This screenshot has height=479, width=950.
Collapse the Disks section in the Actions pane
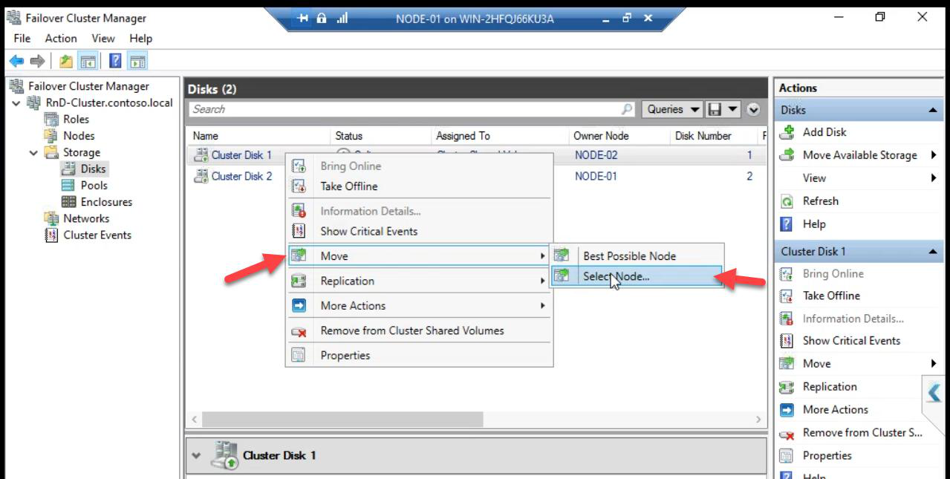point(932,110)
